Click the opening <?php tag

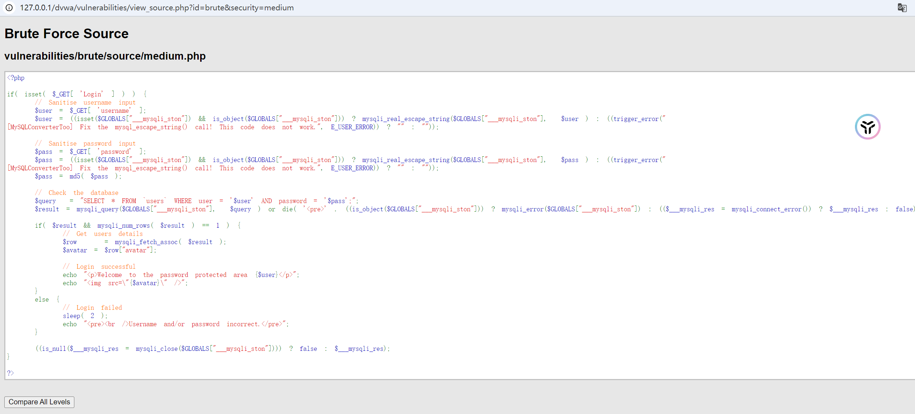(x=16, y=78)
